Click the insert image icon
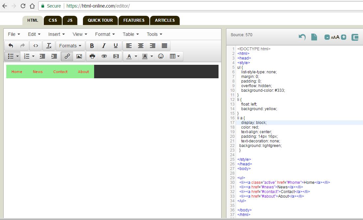363x220 pixels. click(79, 56)
